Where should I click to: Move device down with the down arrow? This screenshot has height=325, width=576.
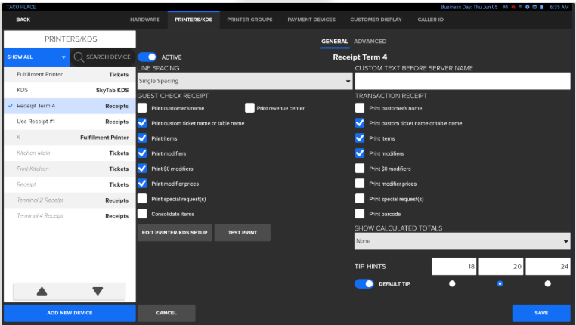pyautogui.click(x=98, y=291)
